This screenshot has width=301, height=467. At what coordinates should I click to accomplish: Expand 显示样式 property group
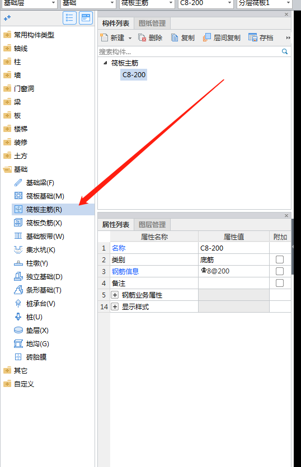point(115,306)
